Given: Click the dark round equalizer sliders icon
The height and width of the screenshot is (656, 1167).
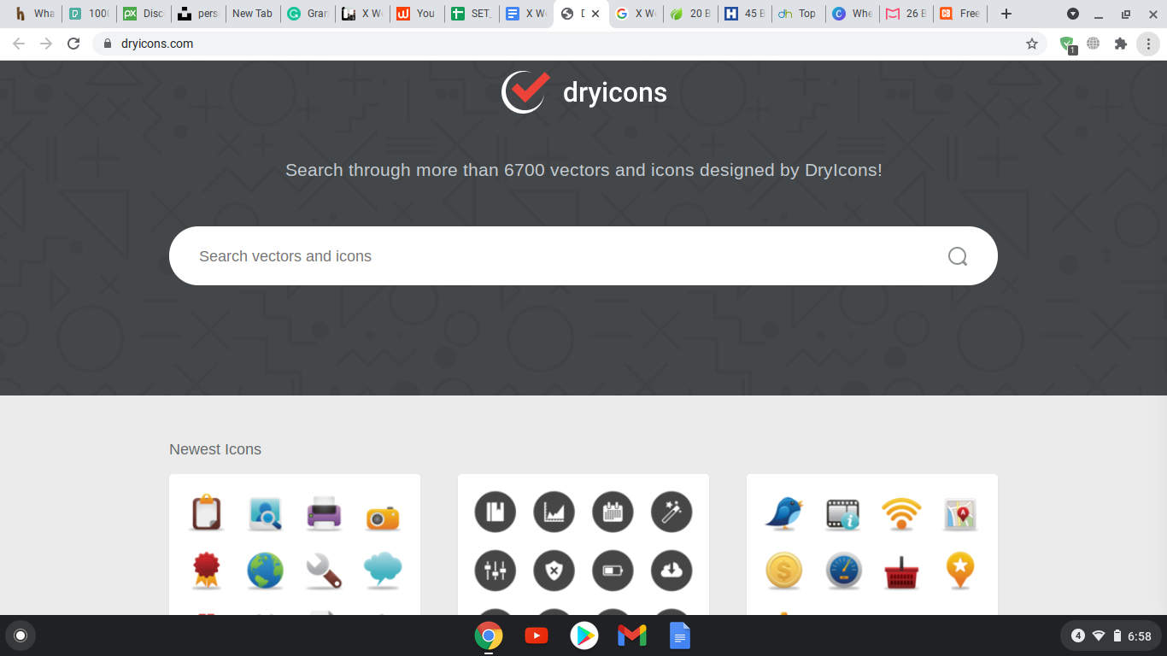Looking at the screenshot, I should pos(496,571).
